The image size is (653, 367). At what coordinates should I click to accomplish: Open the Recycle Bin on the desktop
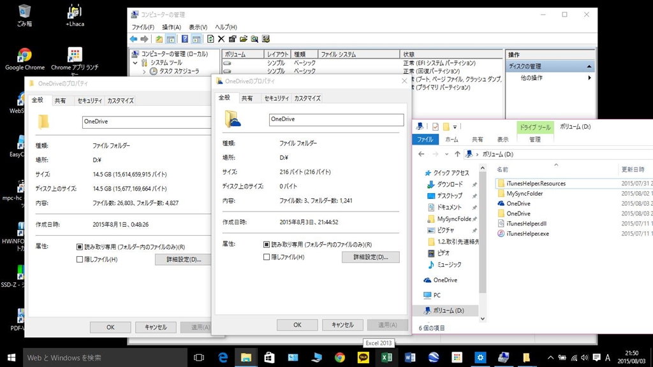coord(24,11)
